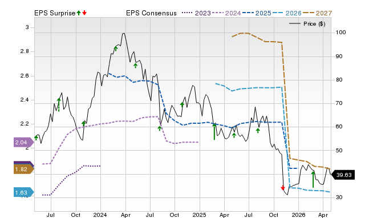Click the 2025 x-axis label

coord(199,215)
